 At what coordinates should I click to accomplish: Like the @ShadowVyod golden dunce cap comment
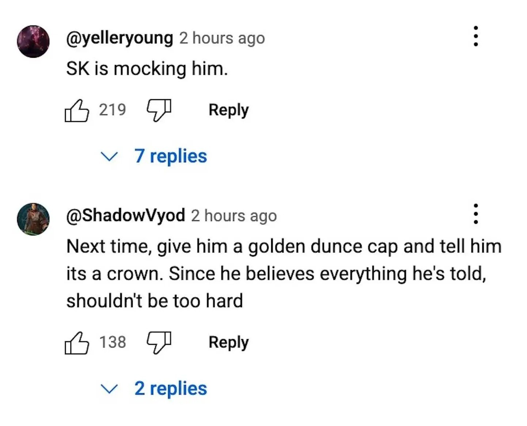click(77, 343)
